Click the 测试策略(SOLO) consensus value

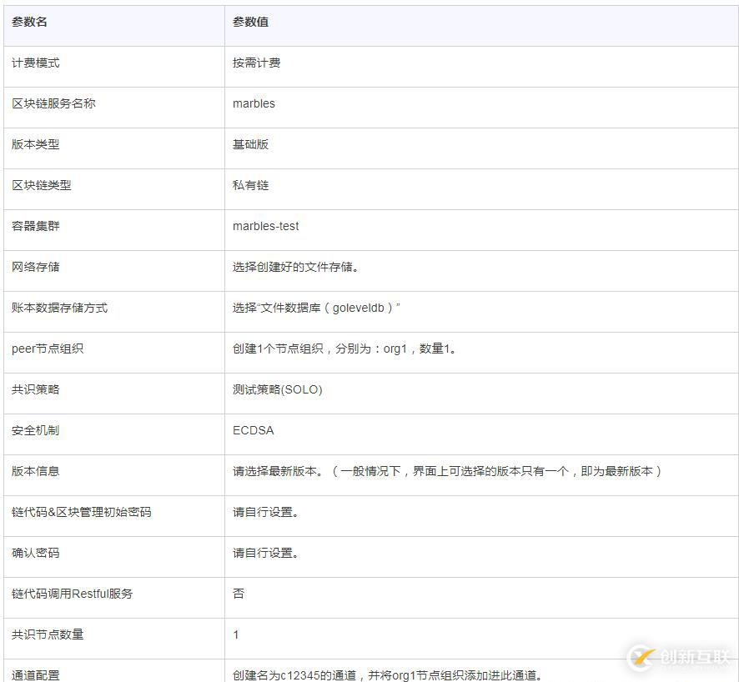click(275, 389)
